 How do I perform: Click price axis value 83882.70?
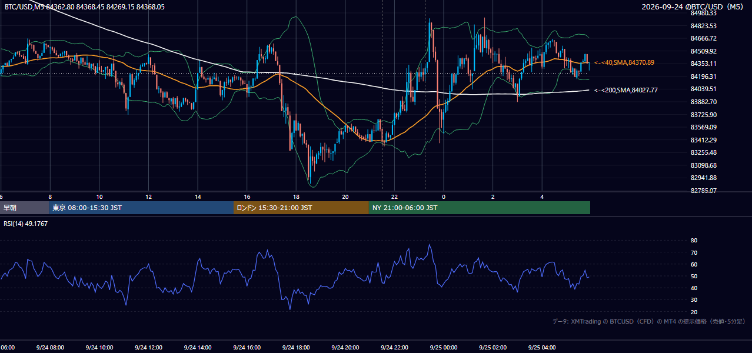(704, 102)
